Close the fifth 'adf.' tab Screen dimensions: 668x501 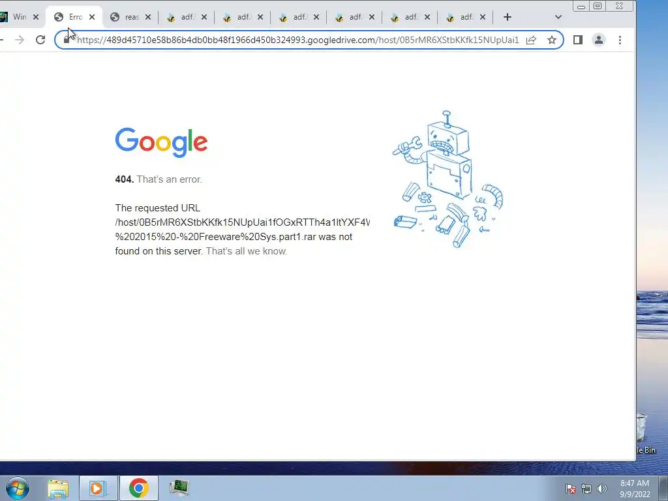[427, 17]
